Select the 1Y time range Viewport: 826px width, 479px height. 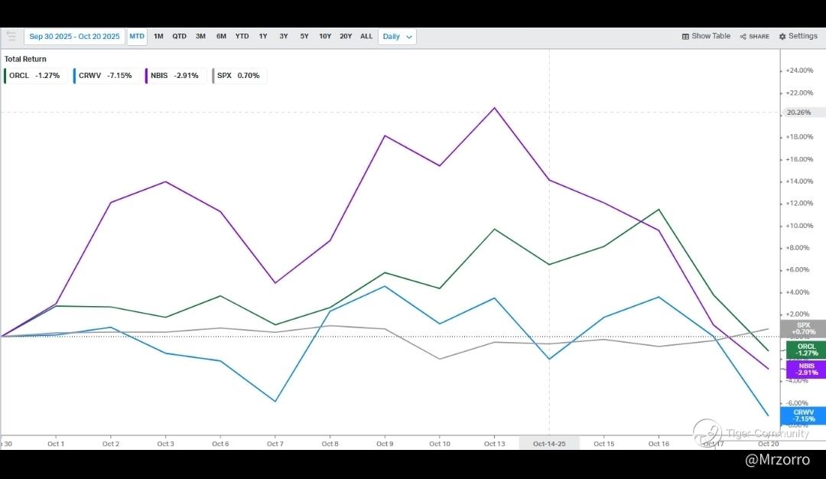(x=263, y=37)
